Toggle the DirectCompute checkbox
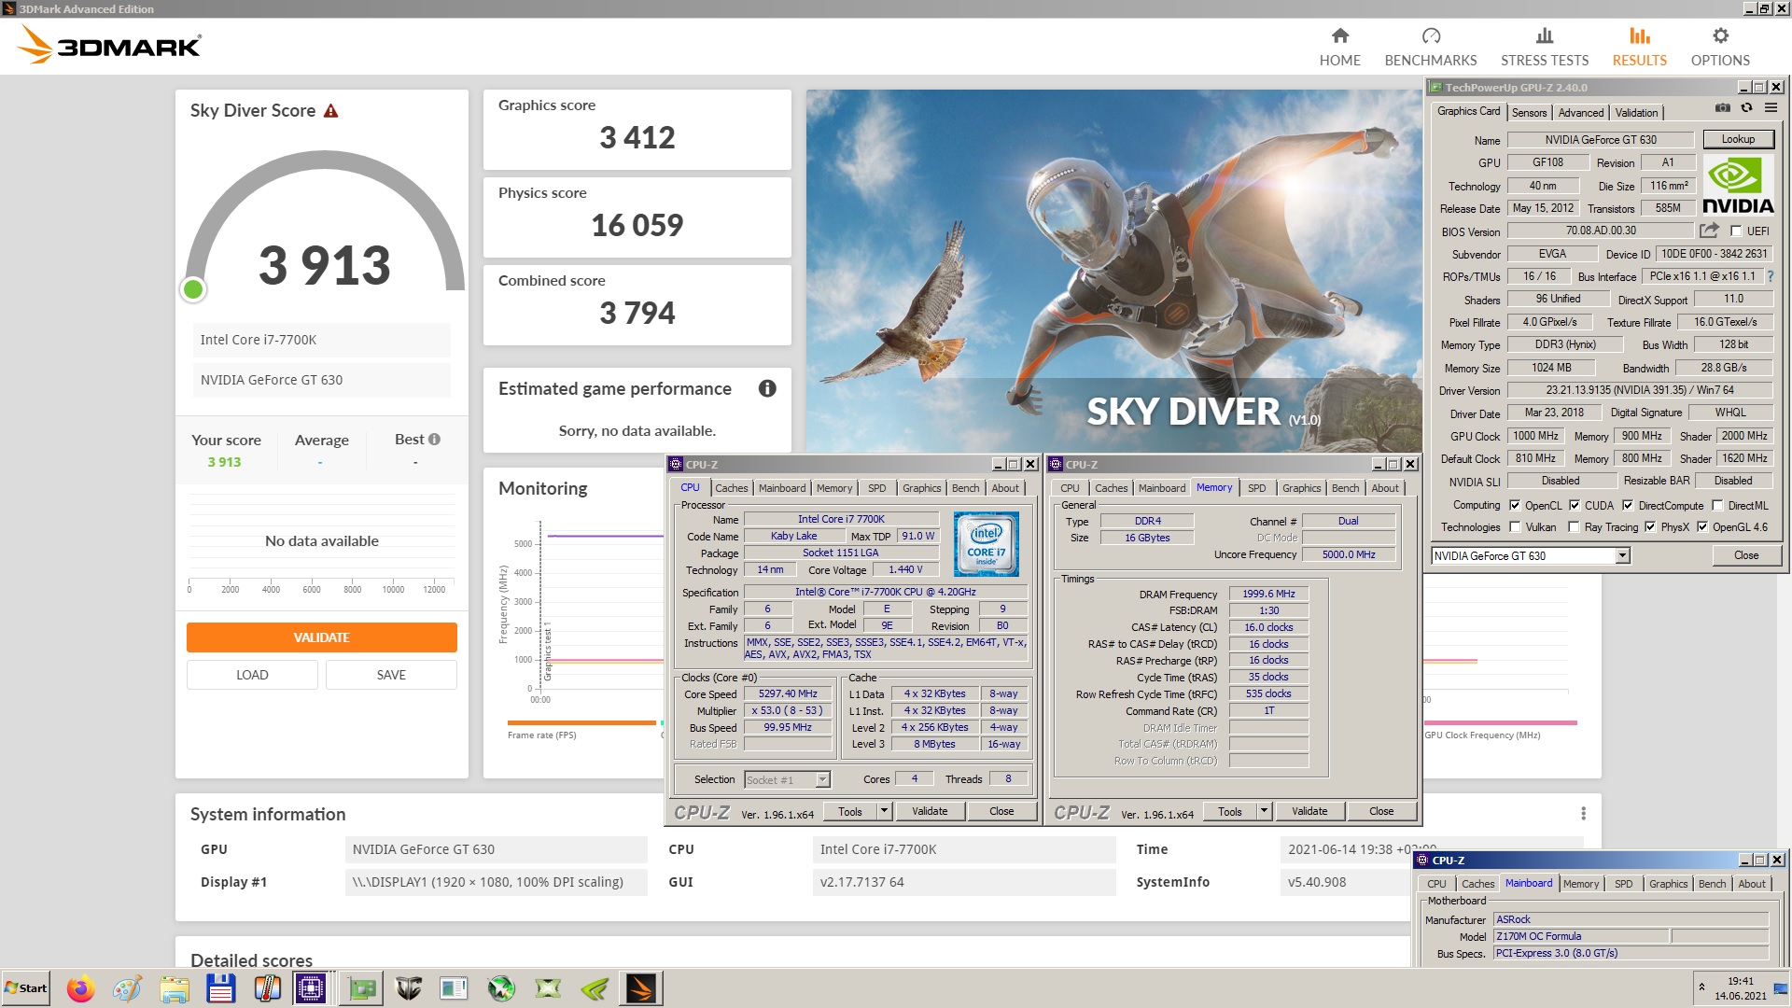This screenshot has width=1792, height=1008. tap(1628, 505)
